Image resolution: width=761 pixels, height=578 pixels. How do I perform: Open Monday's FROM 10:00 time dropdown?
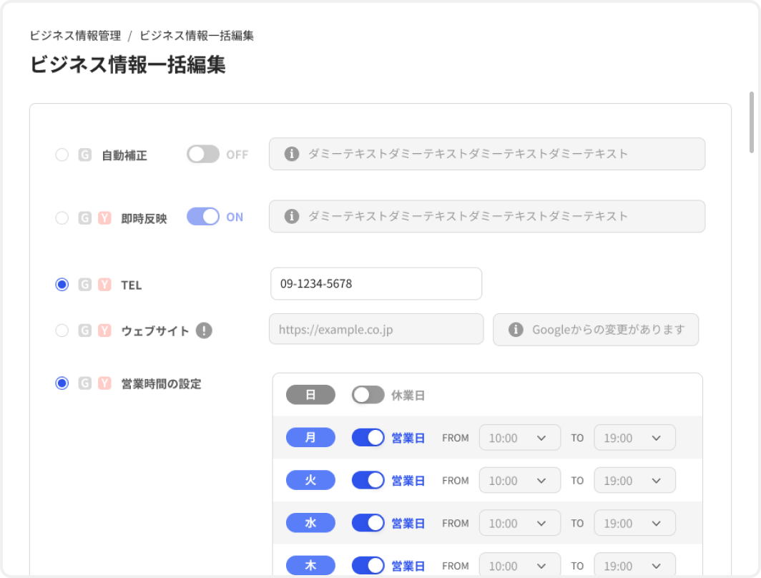tap(520, 437)
